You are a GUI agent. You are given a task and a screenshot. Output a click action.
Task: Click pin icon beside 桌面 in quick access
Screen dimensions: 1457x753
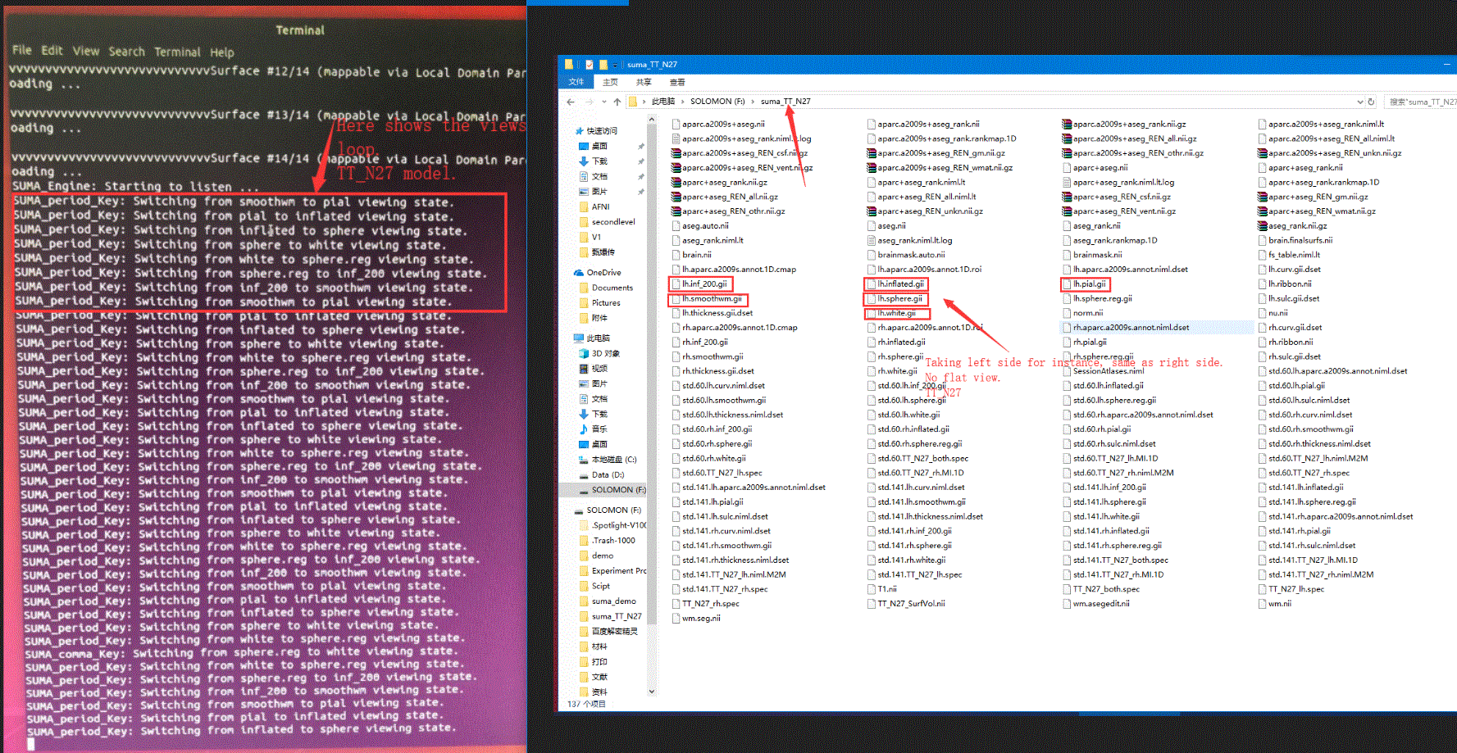point(640,147)
